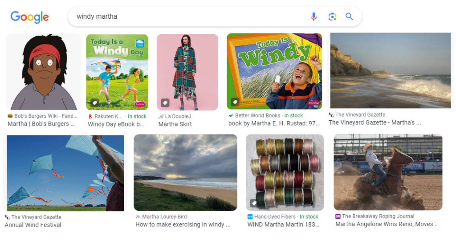Open the rodeo horse rider thumbnail
The width and height of the screenshot is (456, 241).
point(388,172)
